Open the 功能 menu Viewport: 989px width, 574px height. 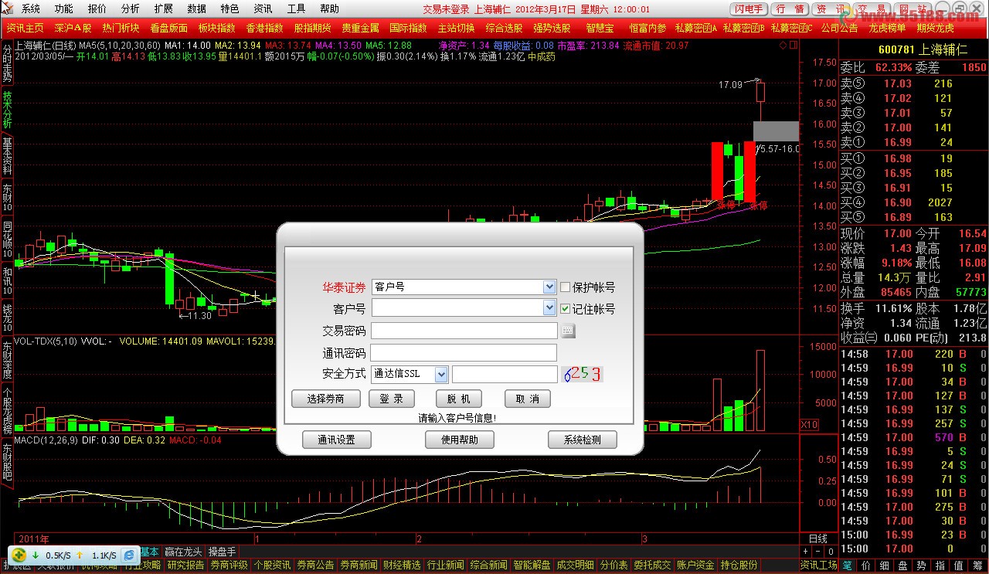64,9
